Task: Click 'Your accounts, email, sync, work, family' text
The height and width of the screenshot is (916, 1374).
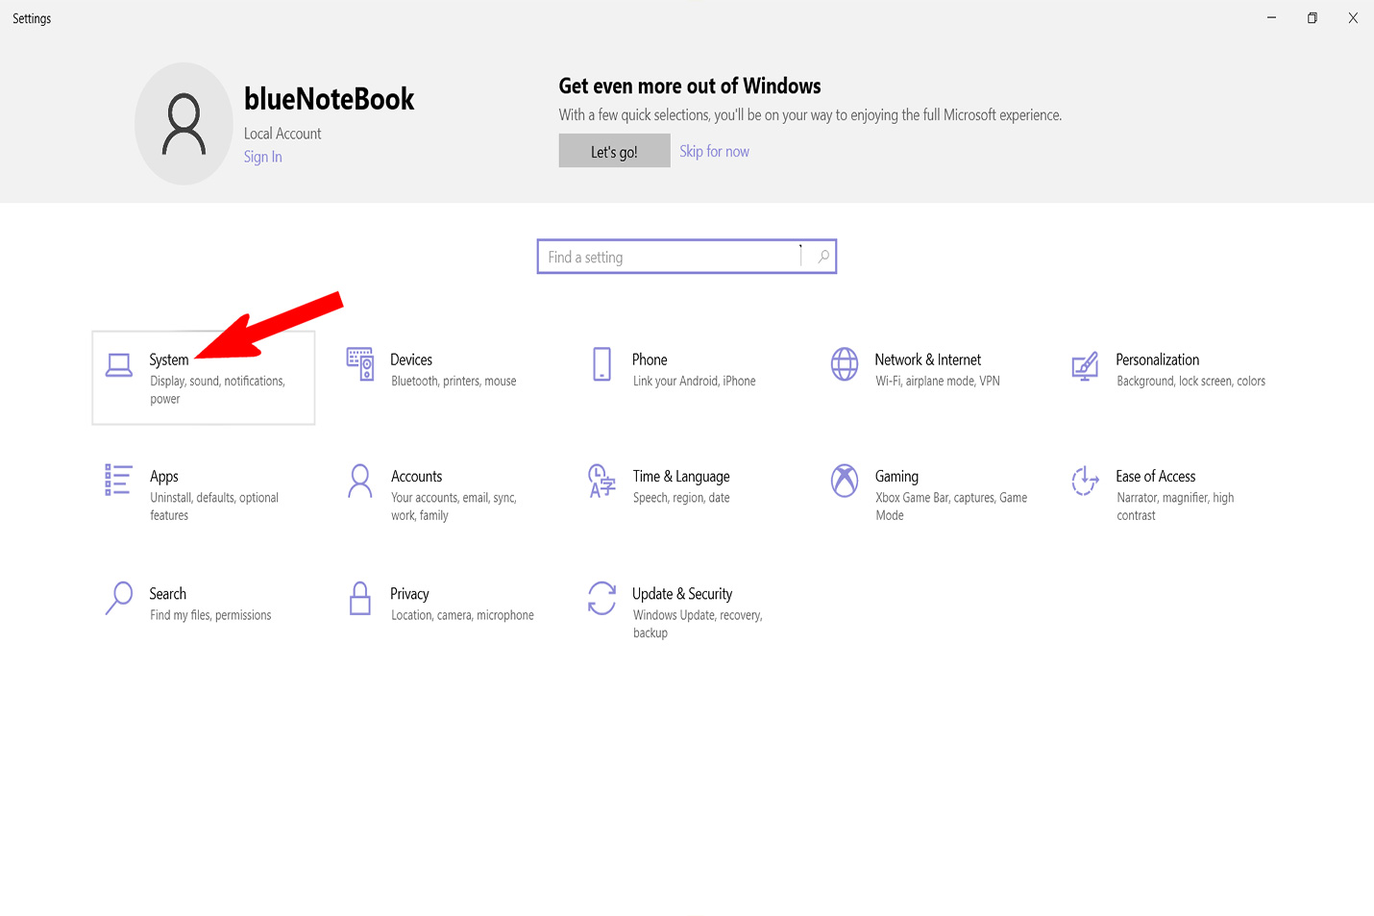Action: (454, 507)
